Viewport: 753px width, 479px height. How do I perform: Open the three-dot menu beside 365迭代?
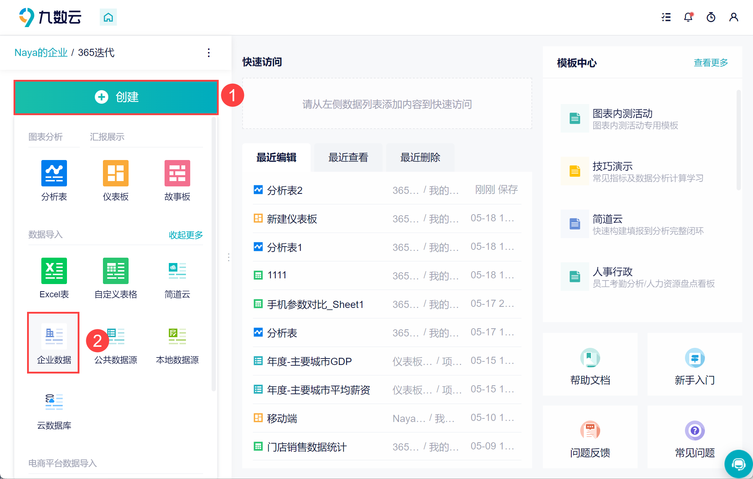[x=209, y=53]
